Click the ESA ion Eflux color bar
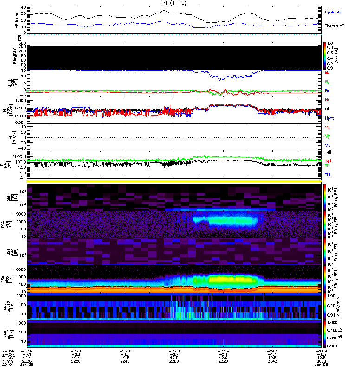The width and height of the screenshot is (348, 371). coord(325,224)
